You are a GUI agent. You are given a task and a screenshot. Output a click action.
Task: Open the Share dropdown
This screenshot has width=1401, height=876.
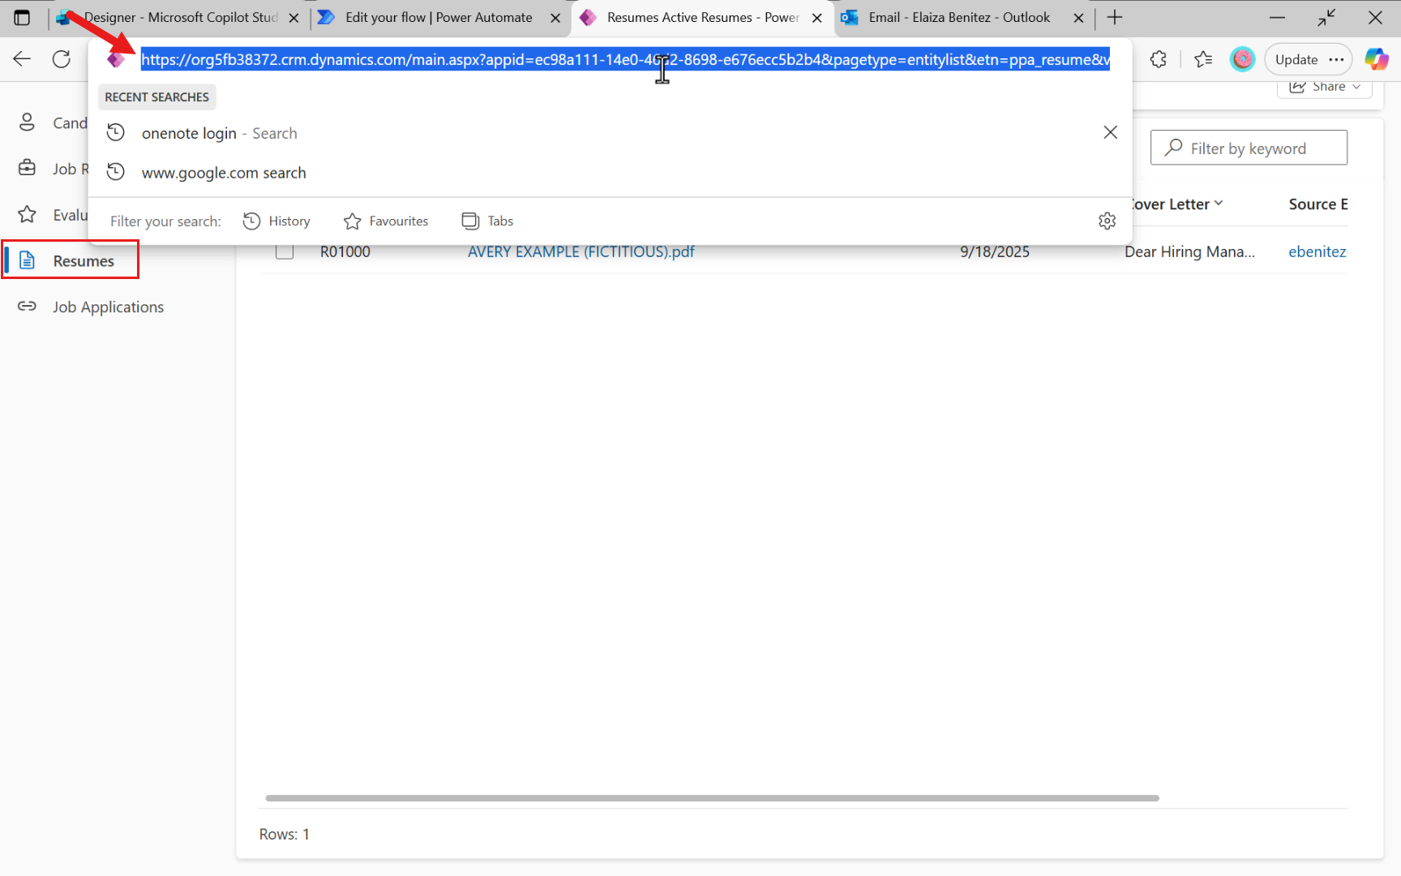[x=1323, y=87]
